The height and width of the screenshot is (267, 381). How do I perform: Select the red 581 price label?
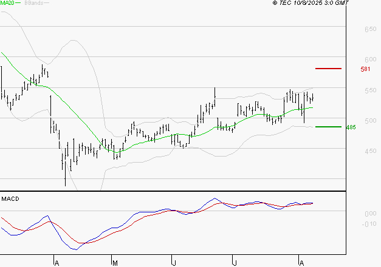365,70
